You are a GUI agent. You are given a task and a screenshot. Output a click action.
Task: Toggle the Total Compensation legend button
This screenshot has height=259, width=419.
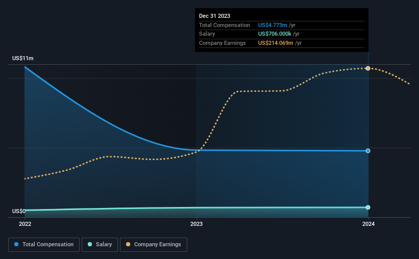coord(44,245)
